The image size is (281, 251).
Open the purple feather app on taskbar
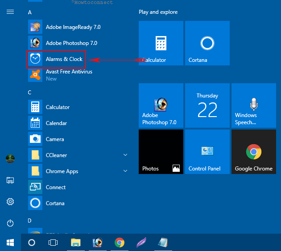[x=141, y=243]
